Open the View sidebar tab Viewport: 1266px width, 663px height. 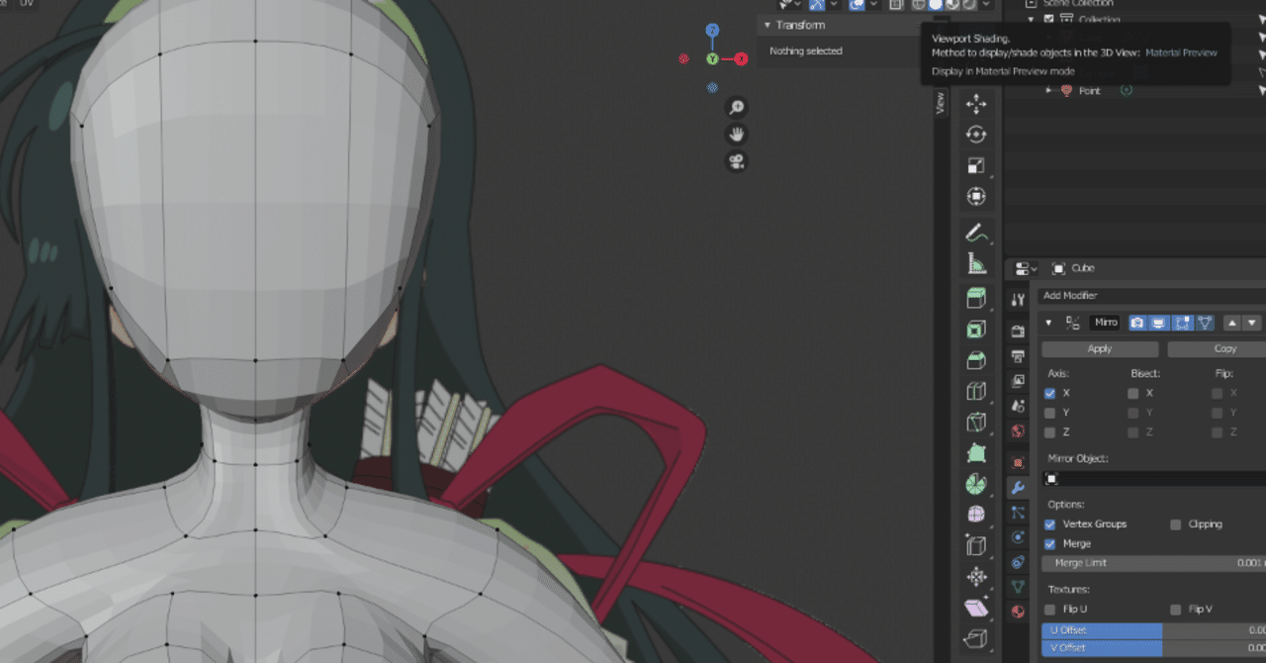click(941, 104)
